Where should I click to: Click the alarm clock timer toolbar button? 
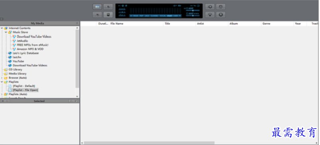point(220,7)
